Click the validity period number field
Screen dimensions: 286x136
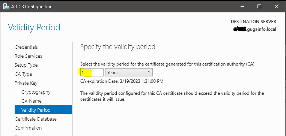point(92,72)
